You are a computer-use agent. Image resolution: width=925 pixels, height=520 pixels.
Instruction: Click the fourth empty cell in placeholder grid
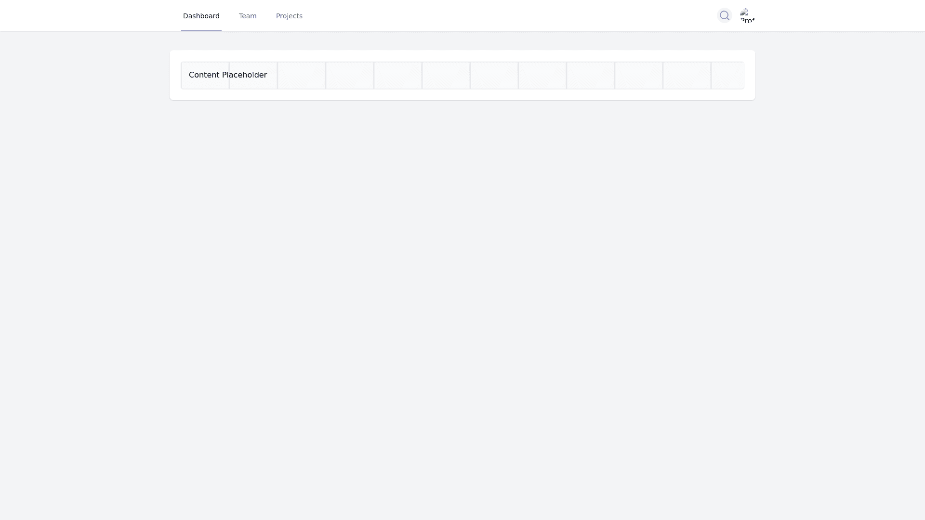click(350, 75)
